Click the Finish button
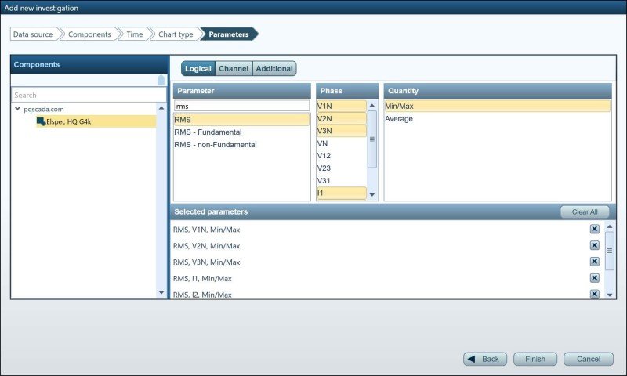 (535, 359)
